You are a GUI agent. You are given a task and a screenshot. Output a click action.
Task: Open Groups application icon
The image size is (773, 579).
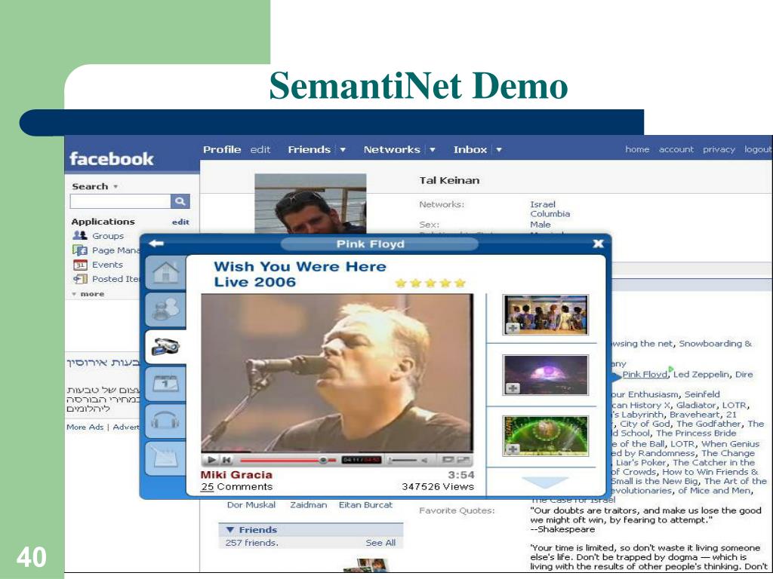80,235
